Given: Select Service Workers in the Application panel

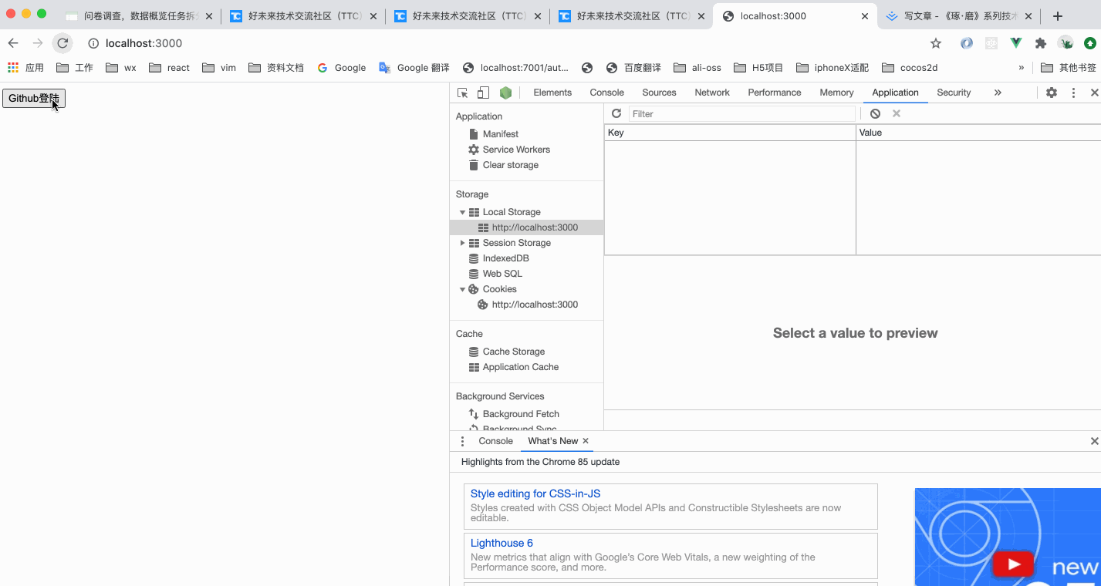Looking at the screenshot, I should [517, 149].
